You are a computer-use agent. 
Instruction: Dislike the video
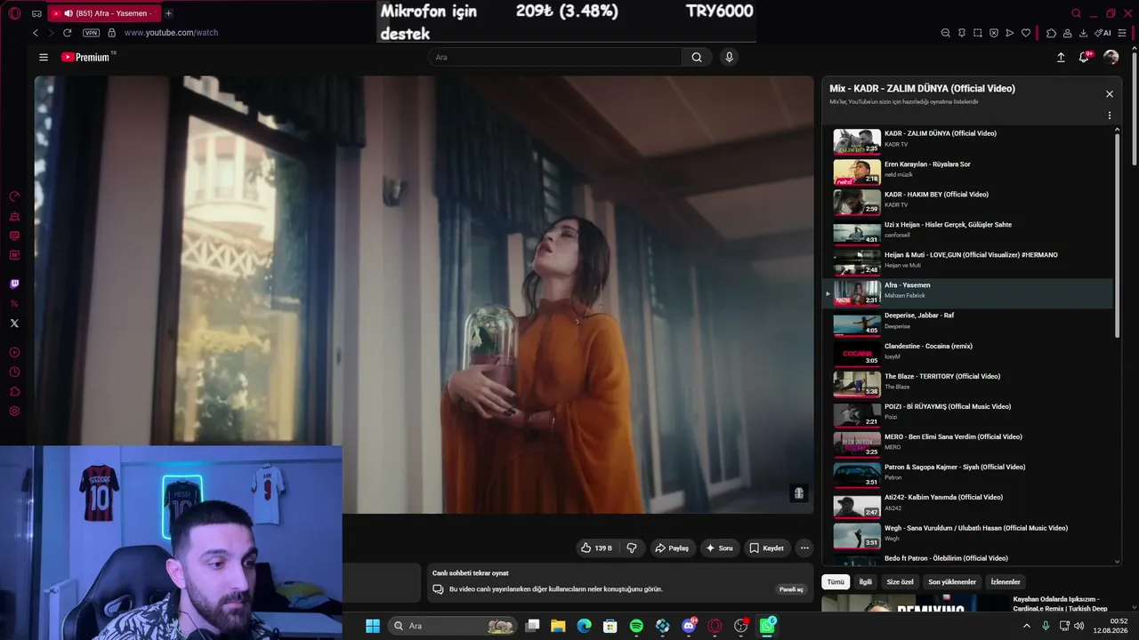click(x=632, y=548)
